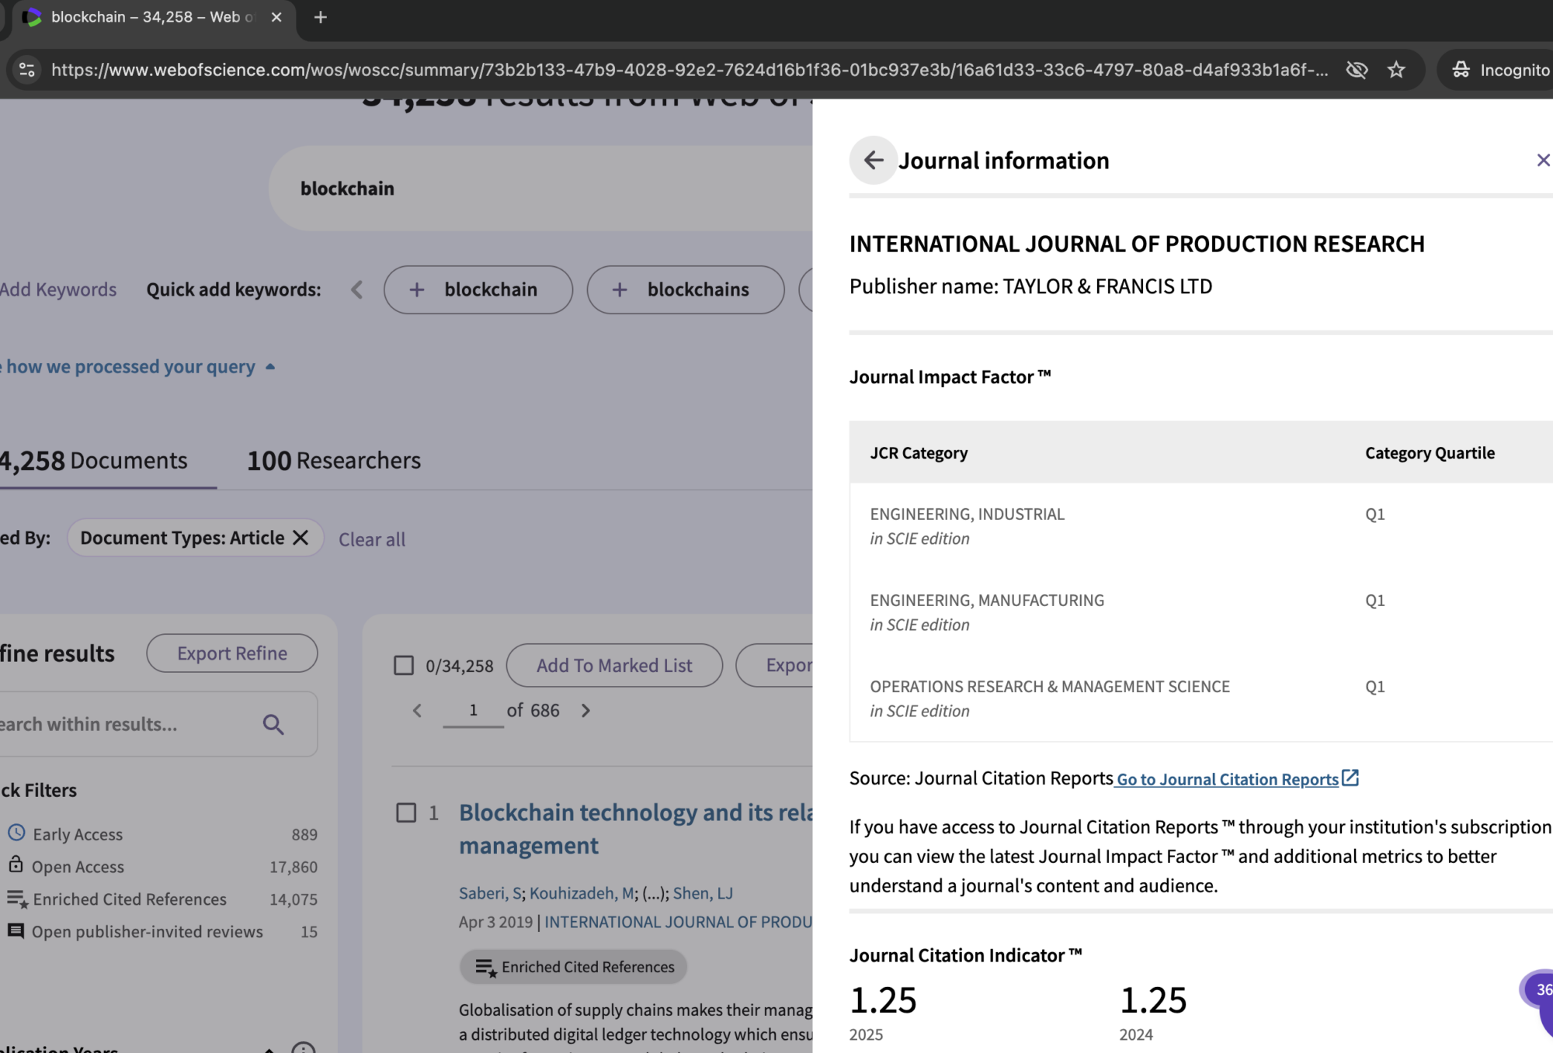Open the 'Blockchain technology and its rela...' article title
Viewport: 1553px width, 1053px height.
636,829
